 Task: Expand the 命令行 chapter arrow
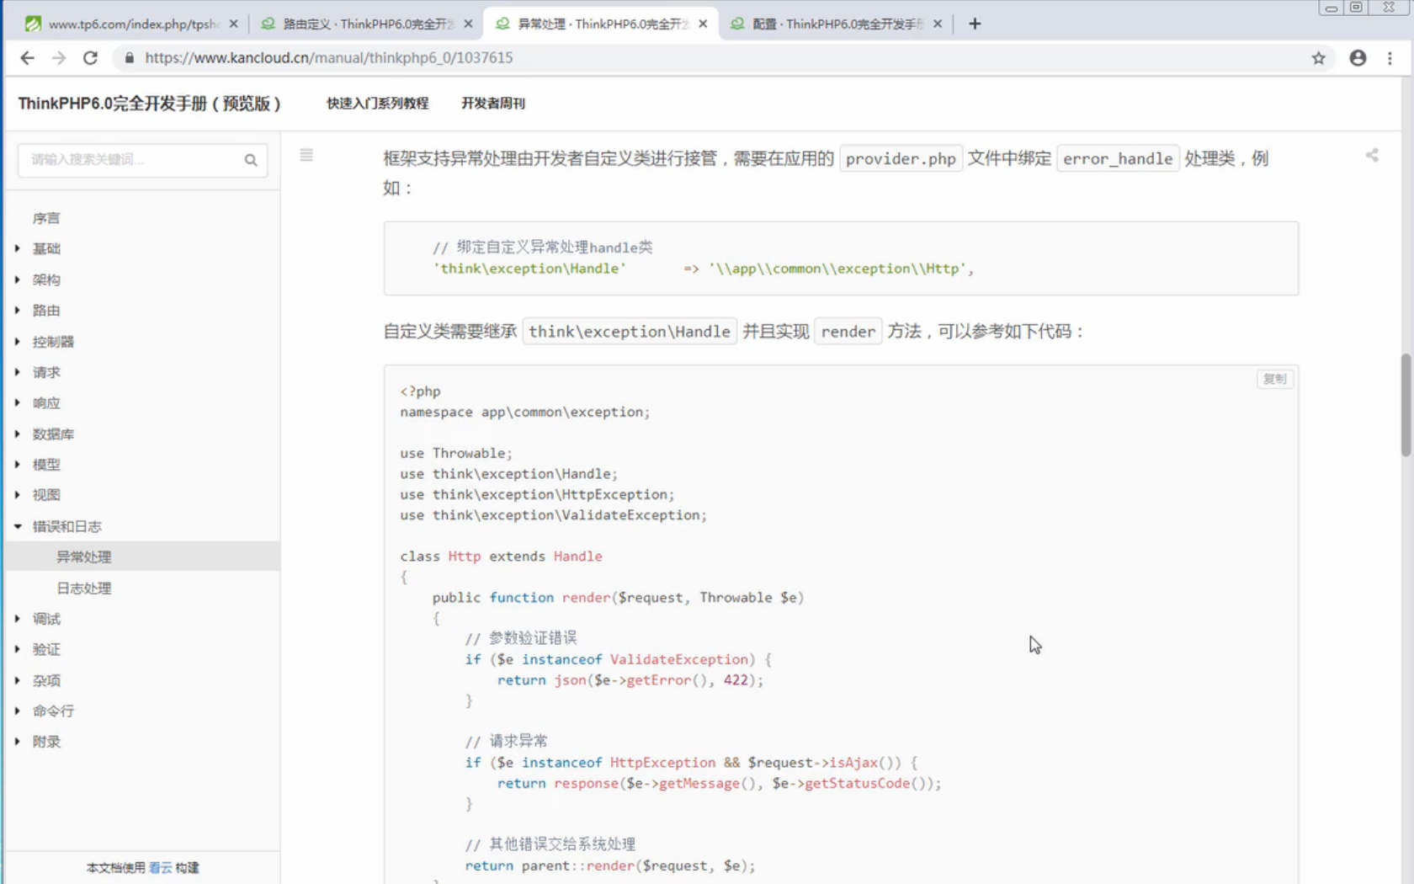pyautogui.click(x=18, y=711)
